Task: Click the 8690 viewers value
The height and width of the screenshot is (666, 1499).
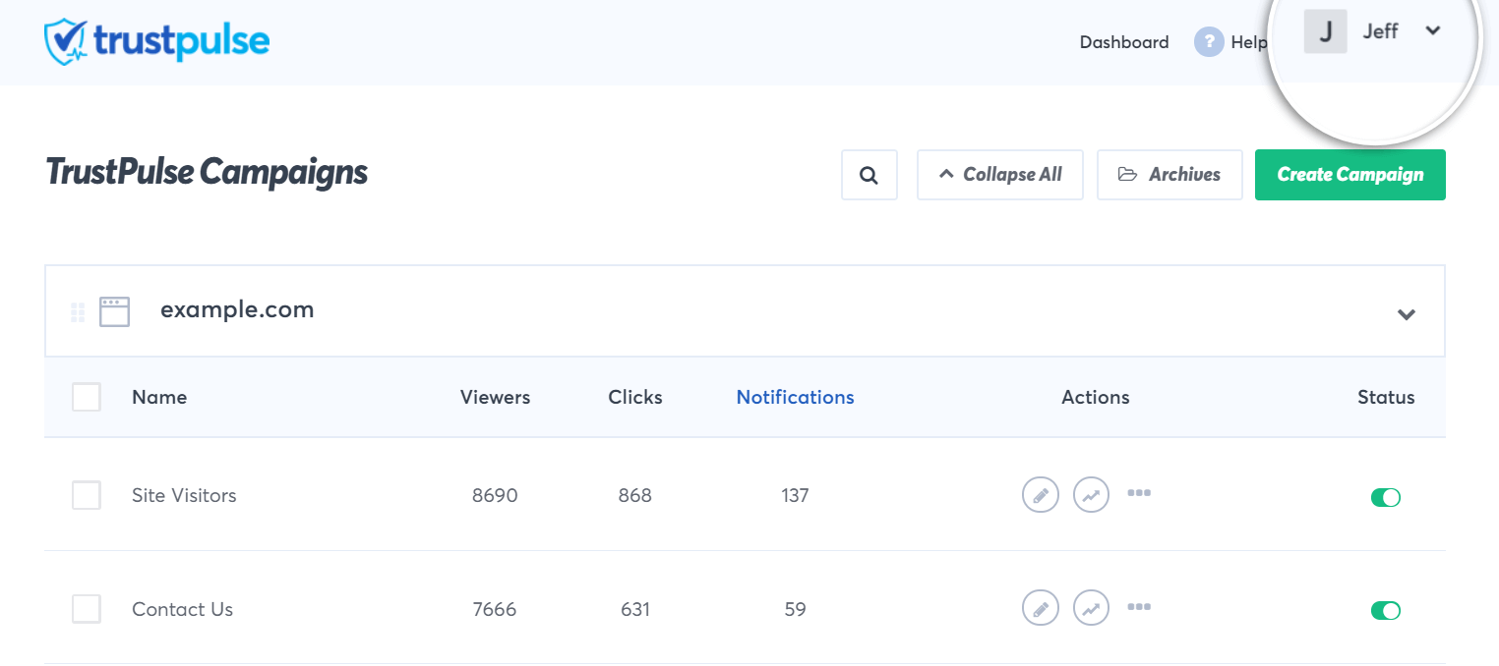Action: tap(495, 495)
